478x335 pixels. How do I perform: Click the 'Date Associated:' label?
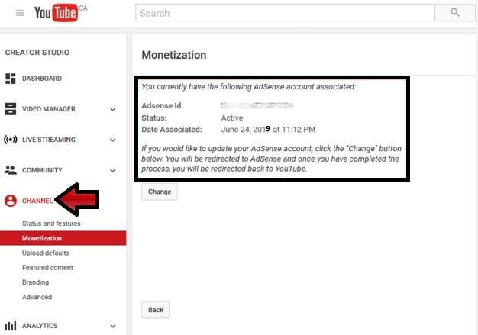pos(172,130)
